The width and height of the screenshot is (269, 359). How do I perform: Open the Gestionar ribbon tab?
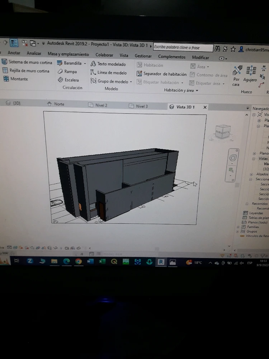click(143, 56)
